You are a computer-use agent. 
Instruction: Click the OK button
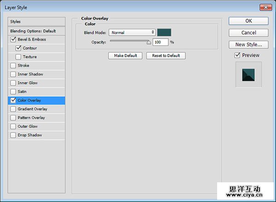248,21
